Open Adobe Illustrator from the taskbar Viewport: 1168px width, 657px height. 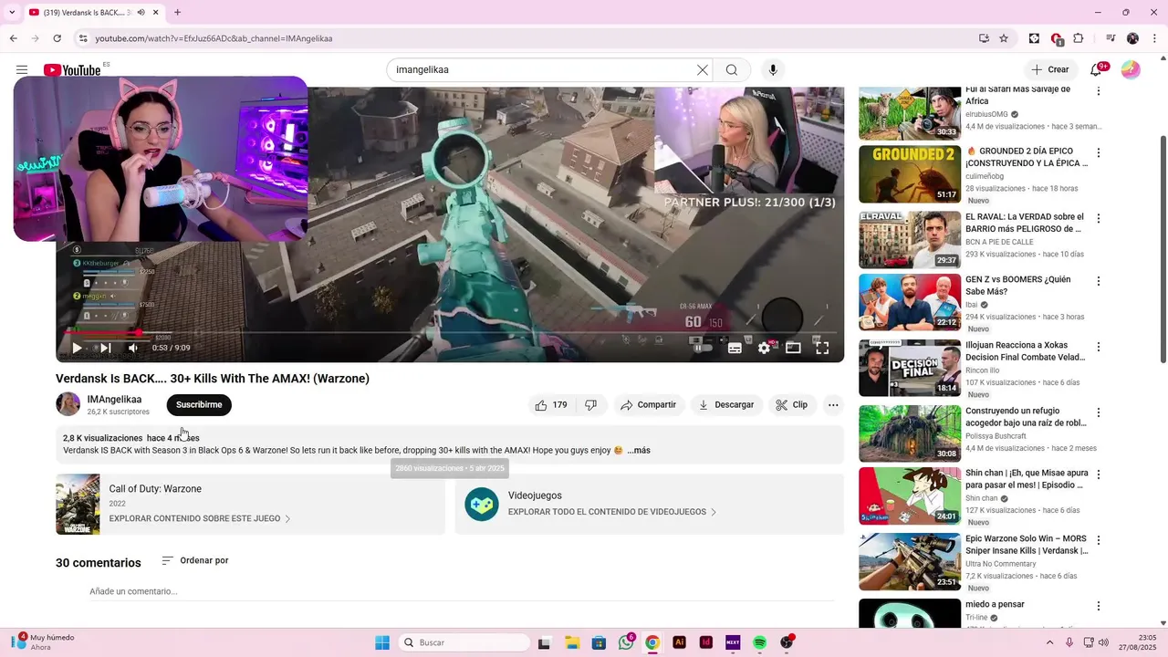click(x=679, y=642)
